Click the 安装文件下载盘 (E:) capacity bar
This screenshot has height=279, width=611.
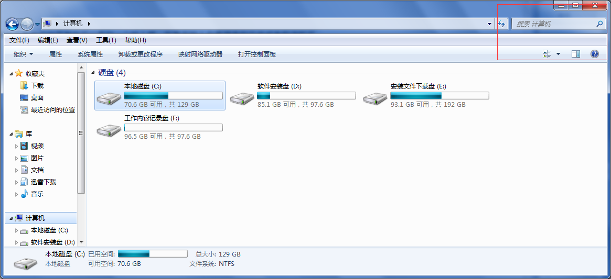440,96
